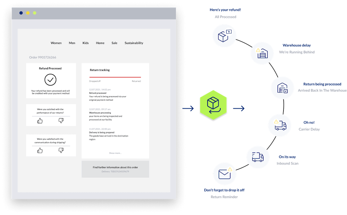Click the 'Inbound Scan' subtitle
Screen dimensions: 347x215
[287, 163]
